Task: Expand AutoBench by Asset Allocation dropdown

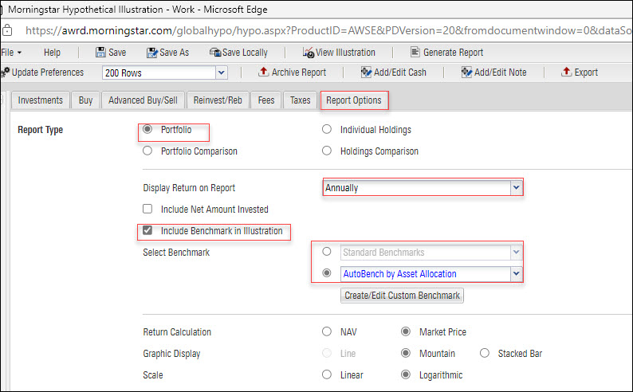Action: coord(516,274)
